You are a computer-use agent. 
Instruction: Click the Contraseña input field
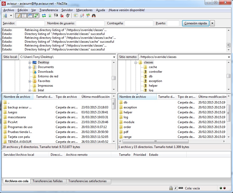pos(139,23)
